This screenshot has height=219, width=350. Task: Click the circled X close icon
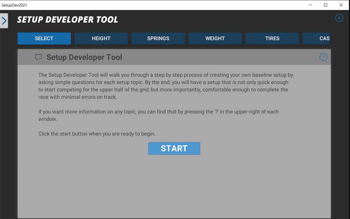coord(339,18)
